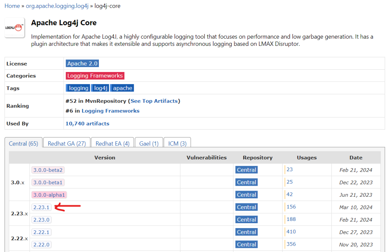
Task: Open Logging Frameworks ranking link
Action: click(110, 111)
